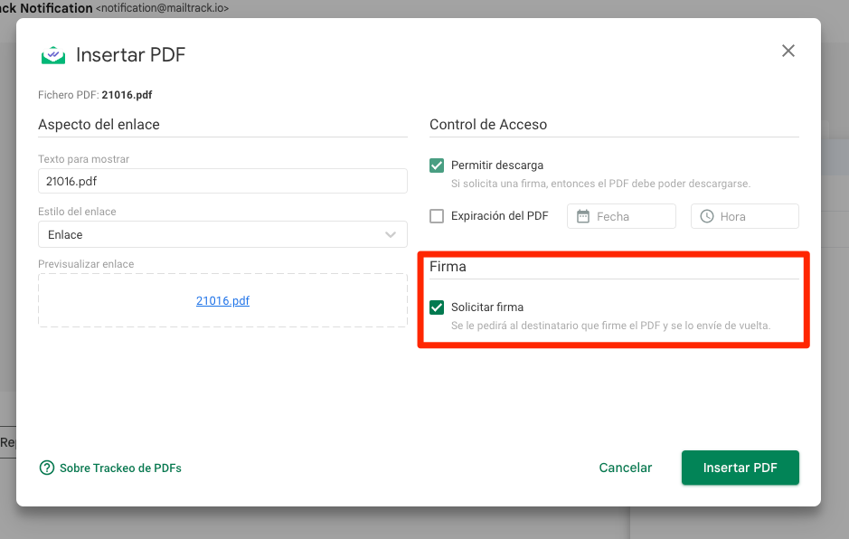Viewport: 849px width, 539px height.
Task: Click the chevron arrow in Enlace selector
Action: tap(391, 234)
